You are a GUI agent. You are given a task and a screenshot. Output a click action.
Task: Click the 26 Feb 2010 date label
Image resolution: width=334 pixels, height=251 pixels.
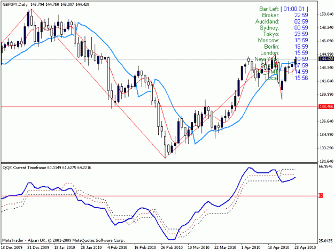(172, 248)
